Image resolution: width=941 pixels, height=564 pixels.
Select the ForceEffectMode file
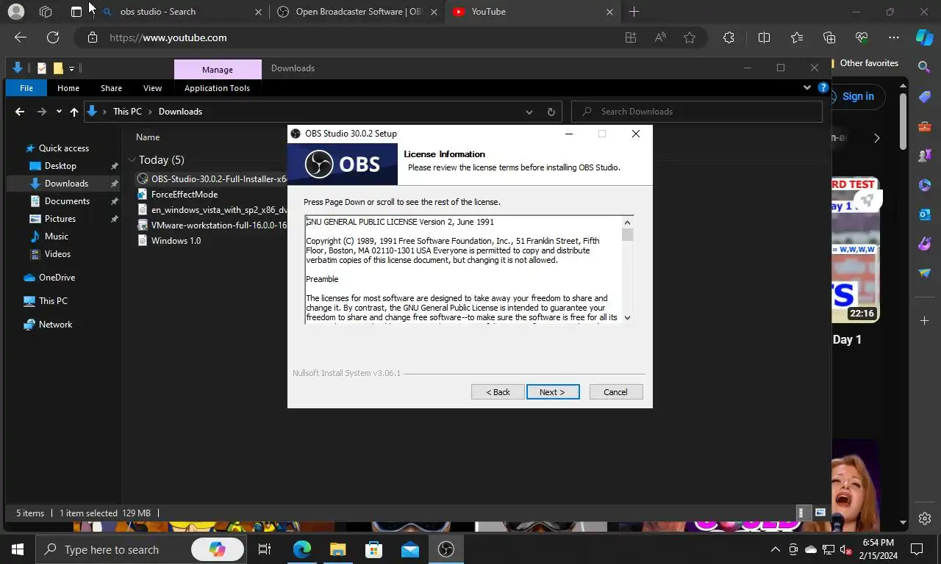[x=185, y=195]
